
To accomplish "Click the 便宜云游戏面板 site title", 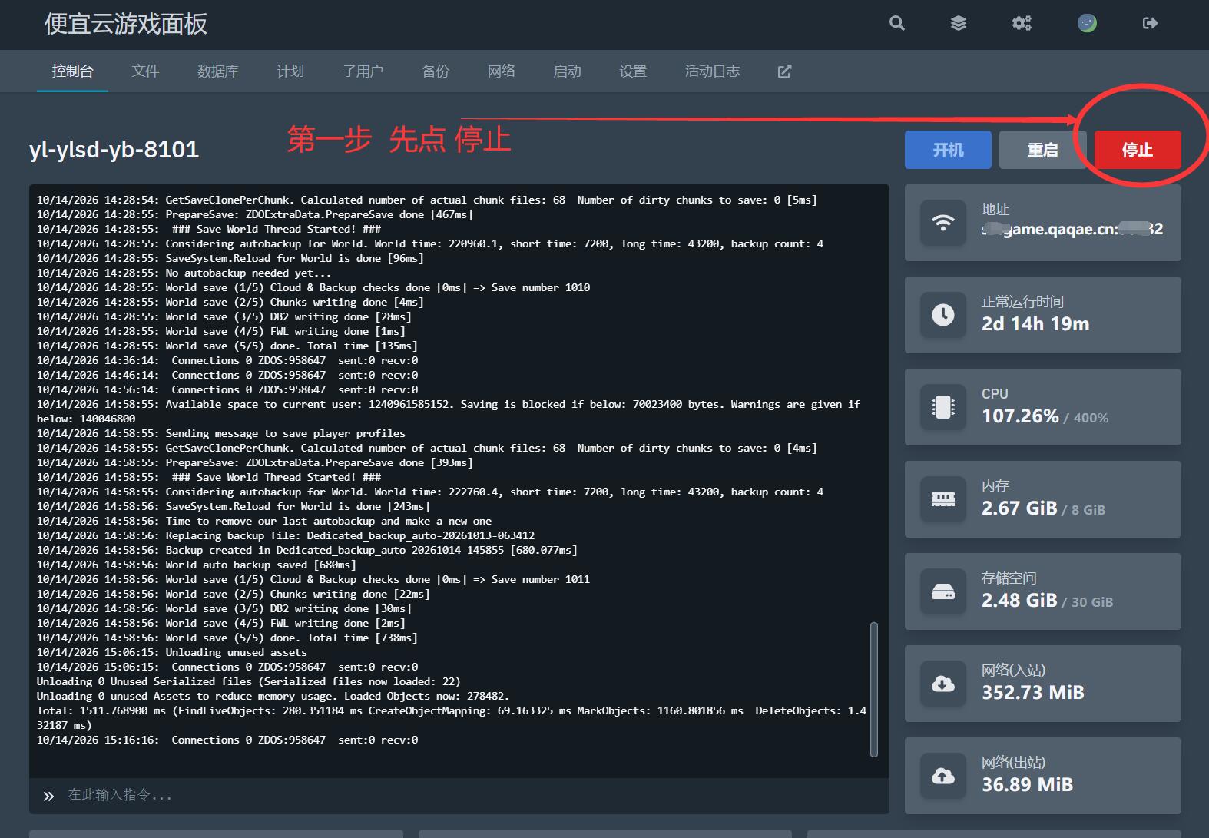I will pos(126,24).
